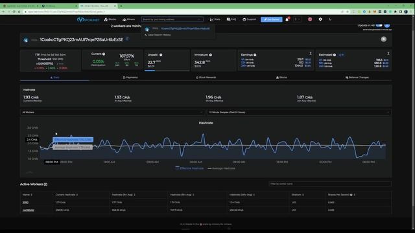Switch to the Stats tab
This screenshot has width=415, height=233.
(x=54, y=78)
